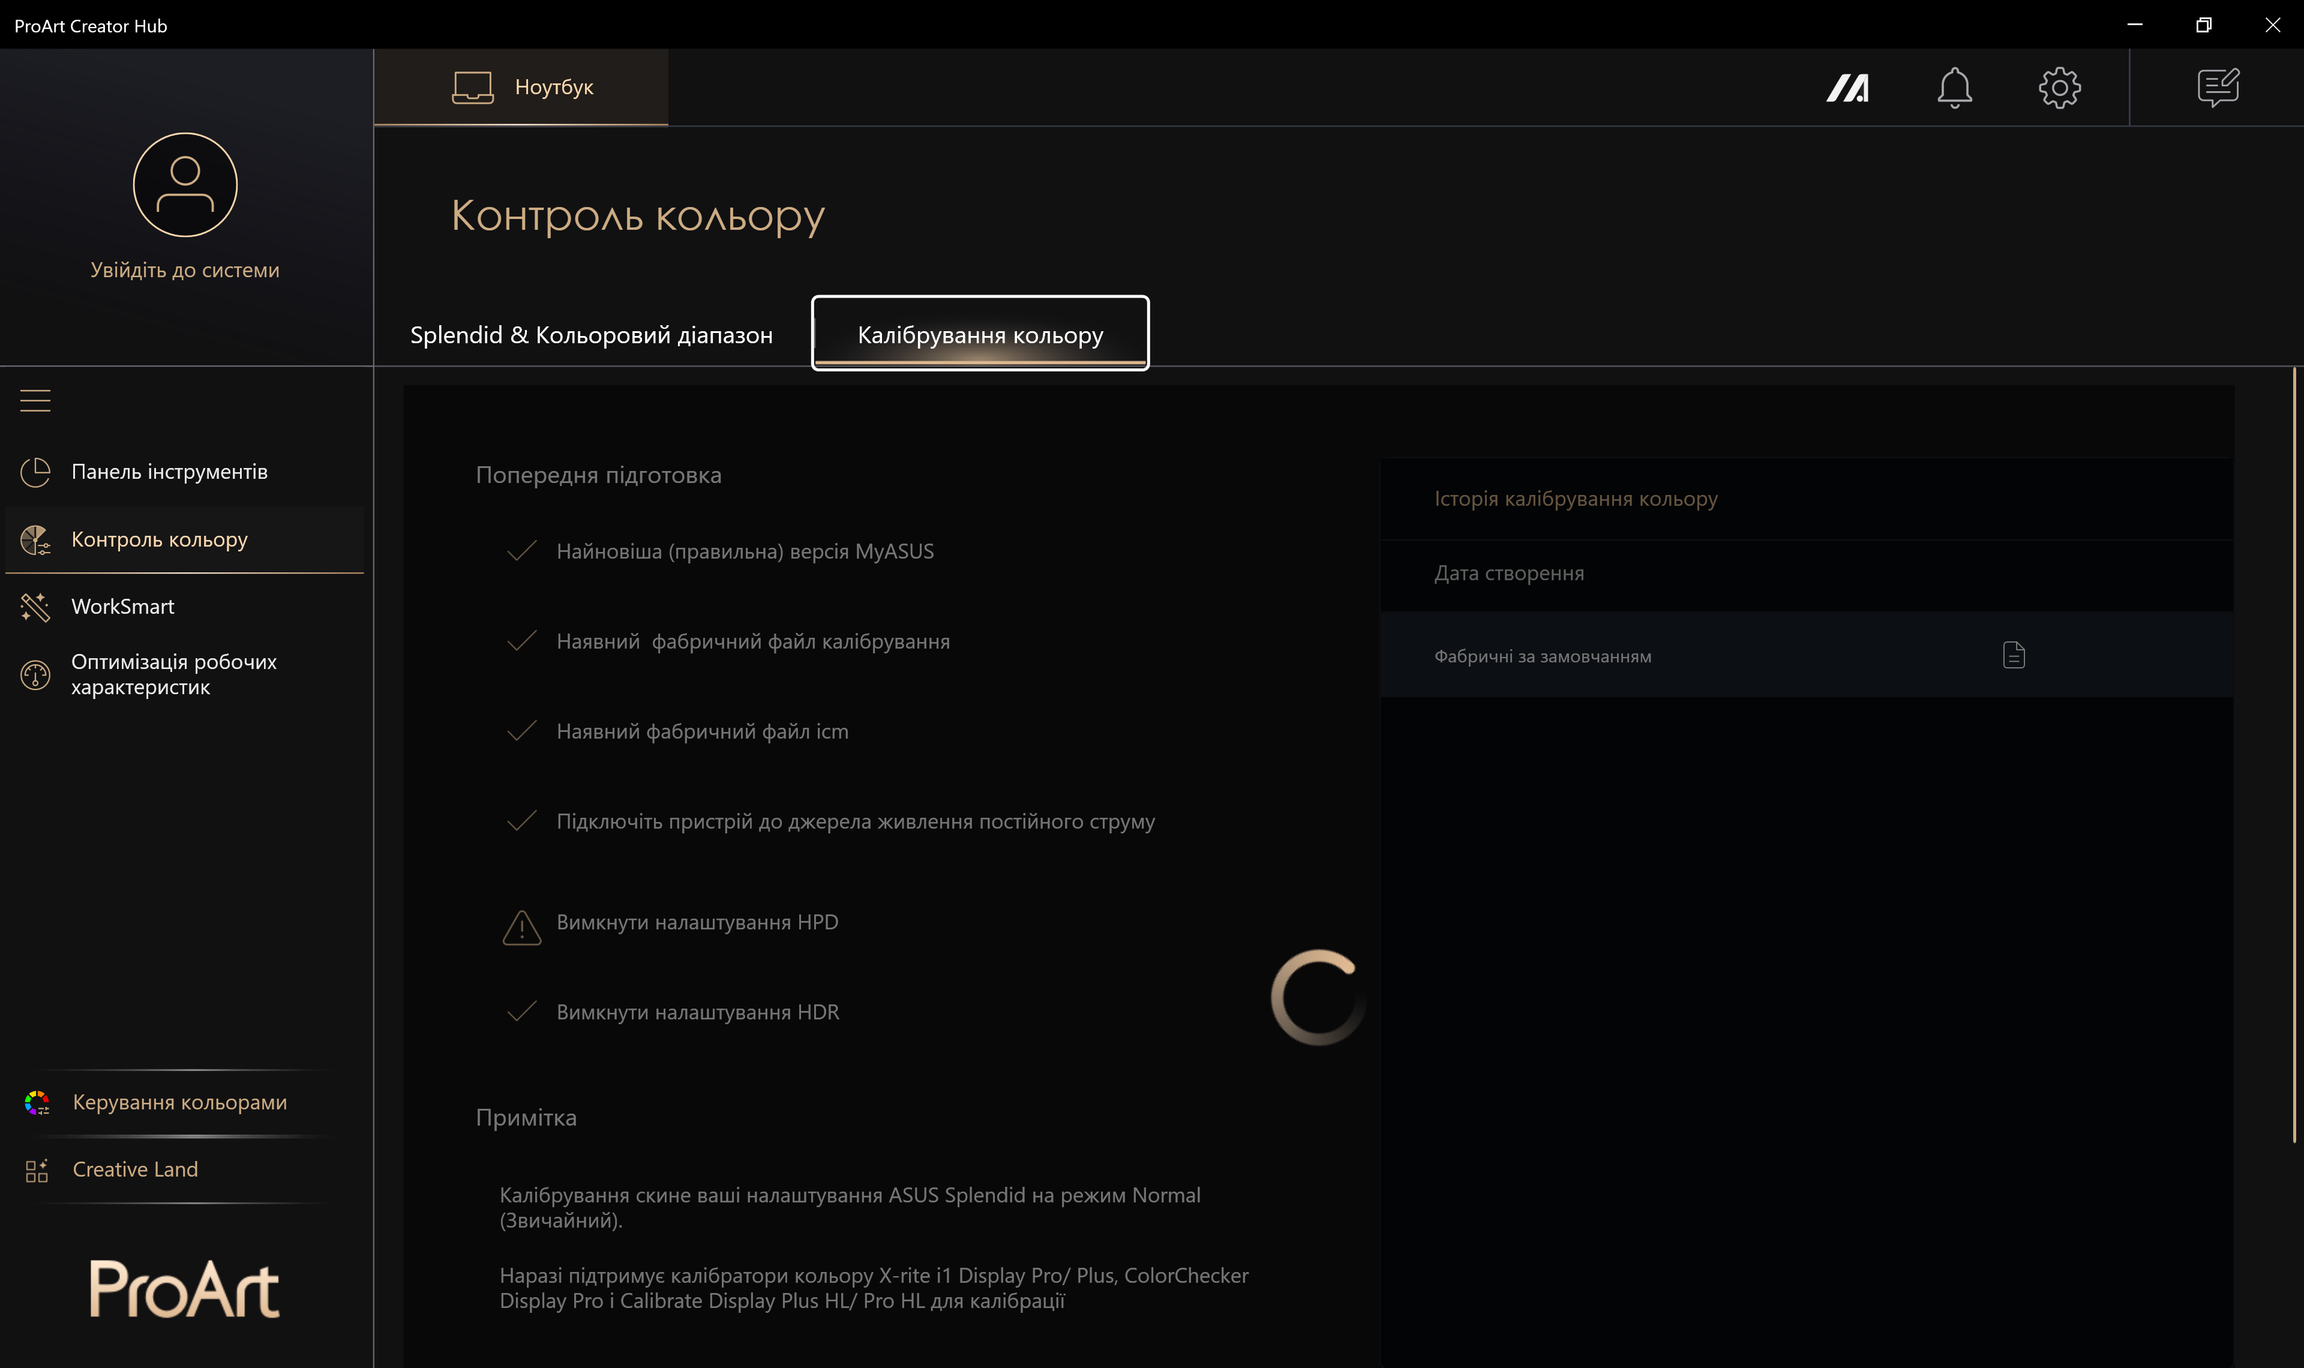The image size is (2304, 1368).
Task: Open the factory default profile file icon
Action: 2014,655
